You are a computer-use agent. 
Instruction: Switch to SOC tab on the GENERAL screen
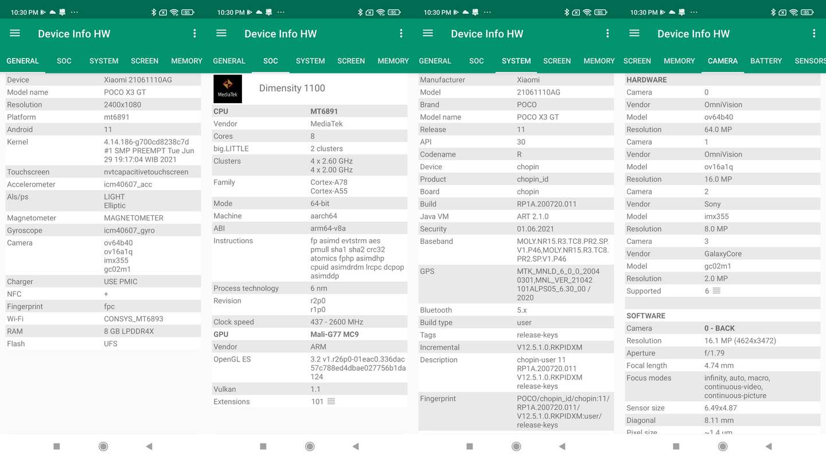(x=64, y=61)
